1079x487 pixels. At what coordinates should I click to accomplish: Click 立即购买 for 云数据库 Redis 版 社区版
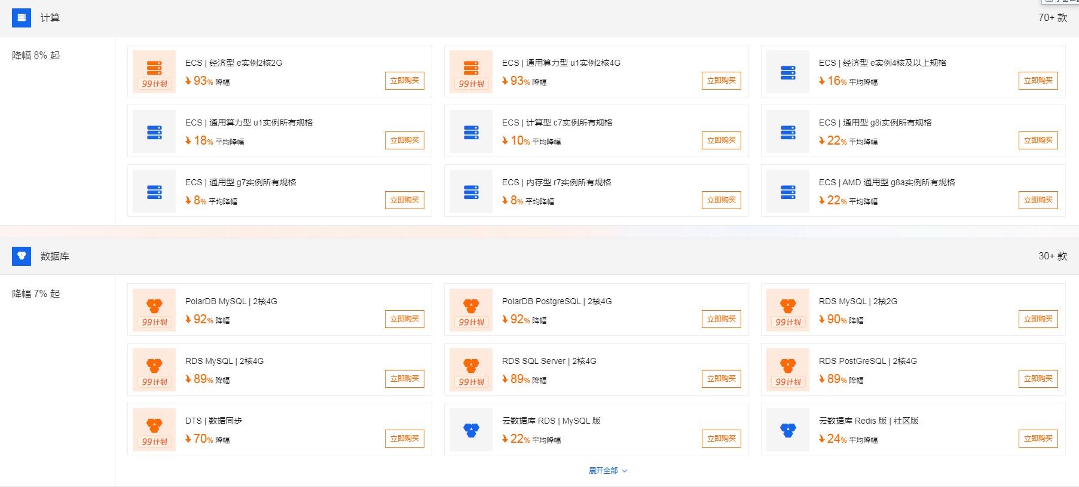tap(1038, 439)
